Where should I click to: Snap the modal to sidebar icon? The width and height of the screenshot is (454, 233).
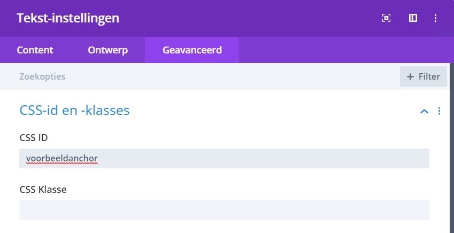pyautogui.click(x=413, y=18)
